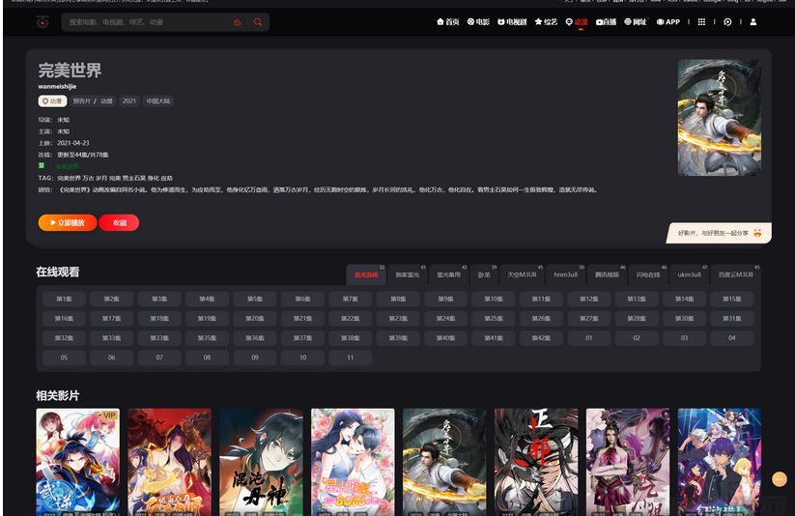Image resolution: width=795 pixels, height=516 pixels.
Task: Play episode 第15集
Action: click(x=732, y=299)
